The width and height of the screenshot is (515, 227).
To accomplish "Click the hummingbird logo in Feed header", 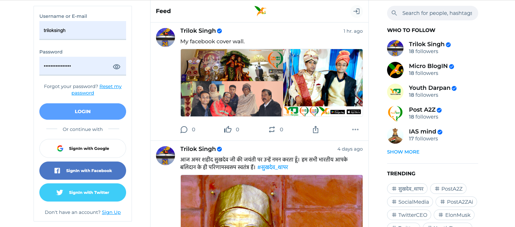I will click(x=260, y=11).
